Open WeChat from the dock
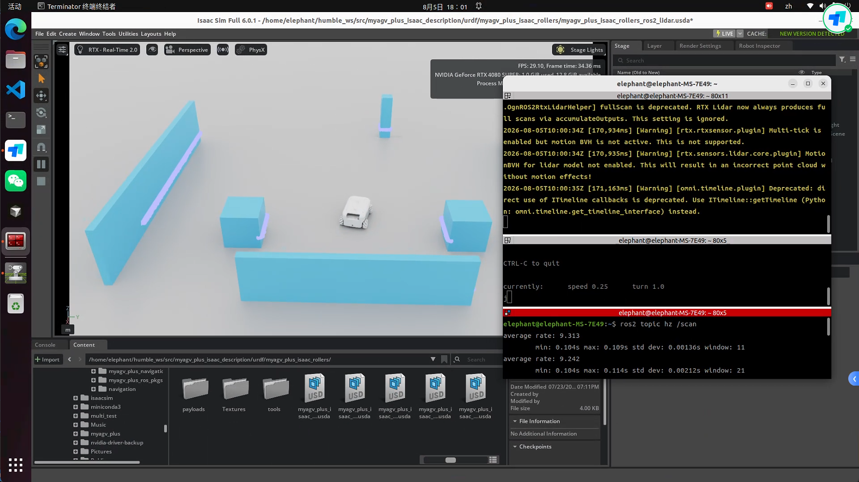Screen dimensions: 859x482 pos(15,181)
